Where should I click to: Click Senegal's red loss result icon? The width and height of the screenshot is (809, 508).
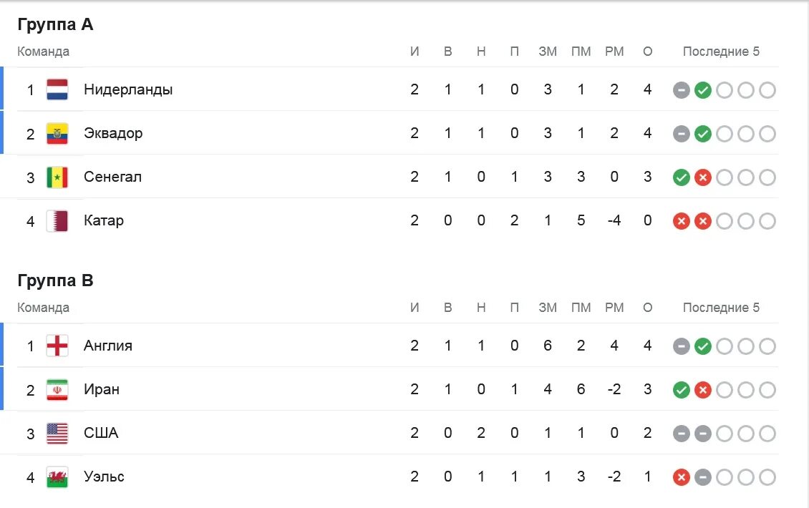(x=703, y=178)
